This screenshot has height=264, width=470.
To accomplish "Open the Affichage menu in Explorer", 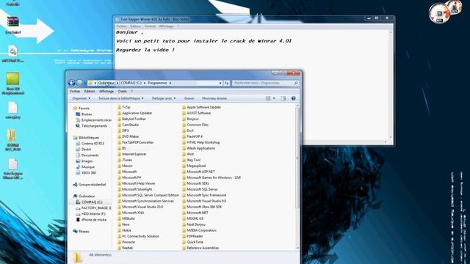I will 106,91.
